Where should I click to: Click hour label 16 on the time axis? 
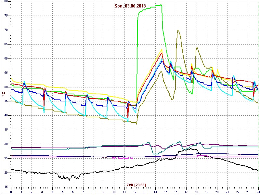coord(176,191)
